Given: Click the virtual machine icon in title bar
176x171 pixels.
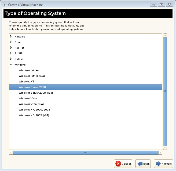Looking at the screenshot, I should 5,5.
